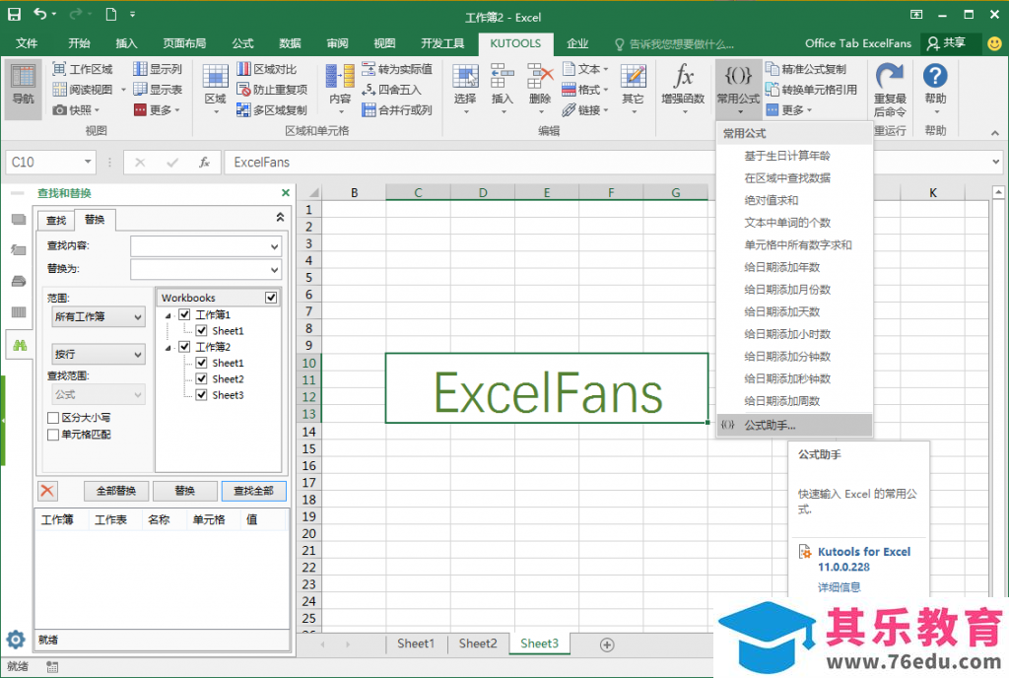Click the 工作区域 work area icon
1009x678 pixels.
tap(59, 69)
